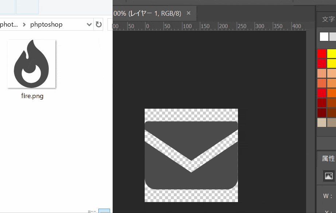
Task: Click the pixel layer icon in 属性 panel
Action: 329,176
